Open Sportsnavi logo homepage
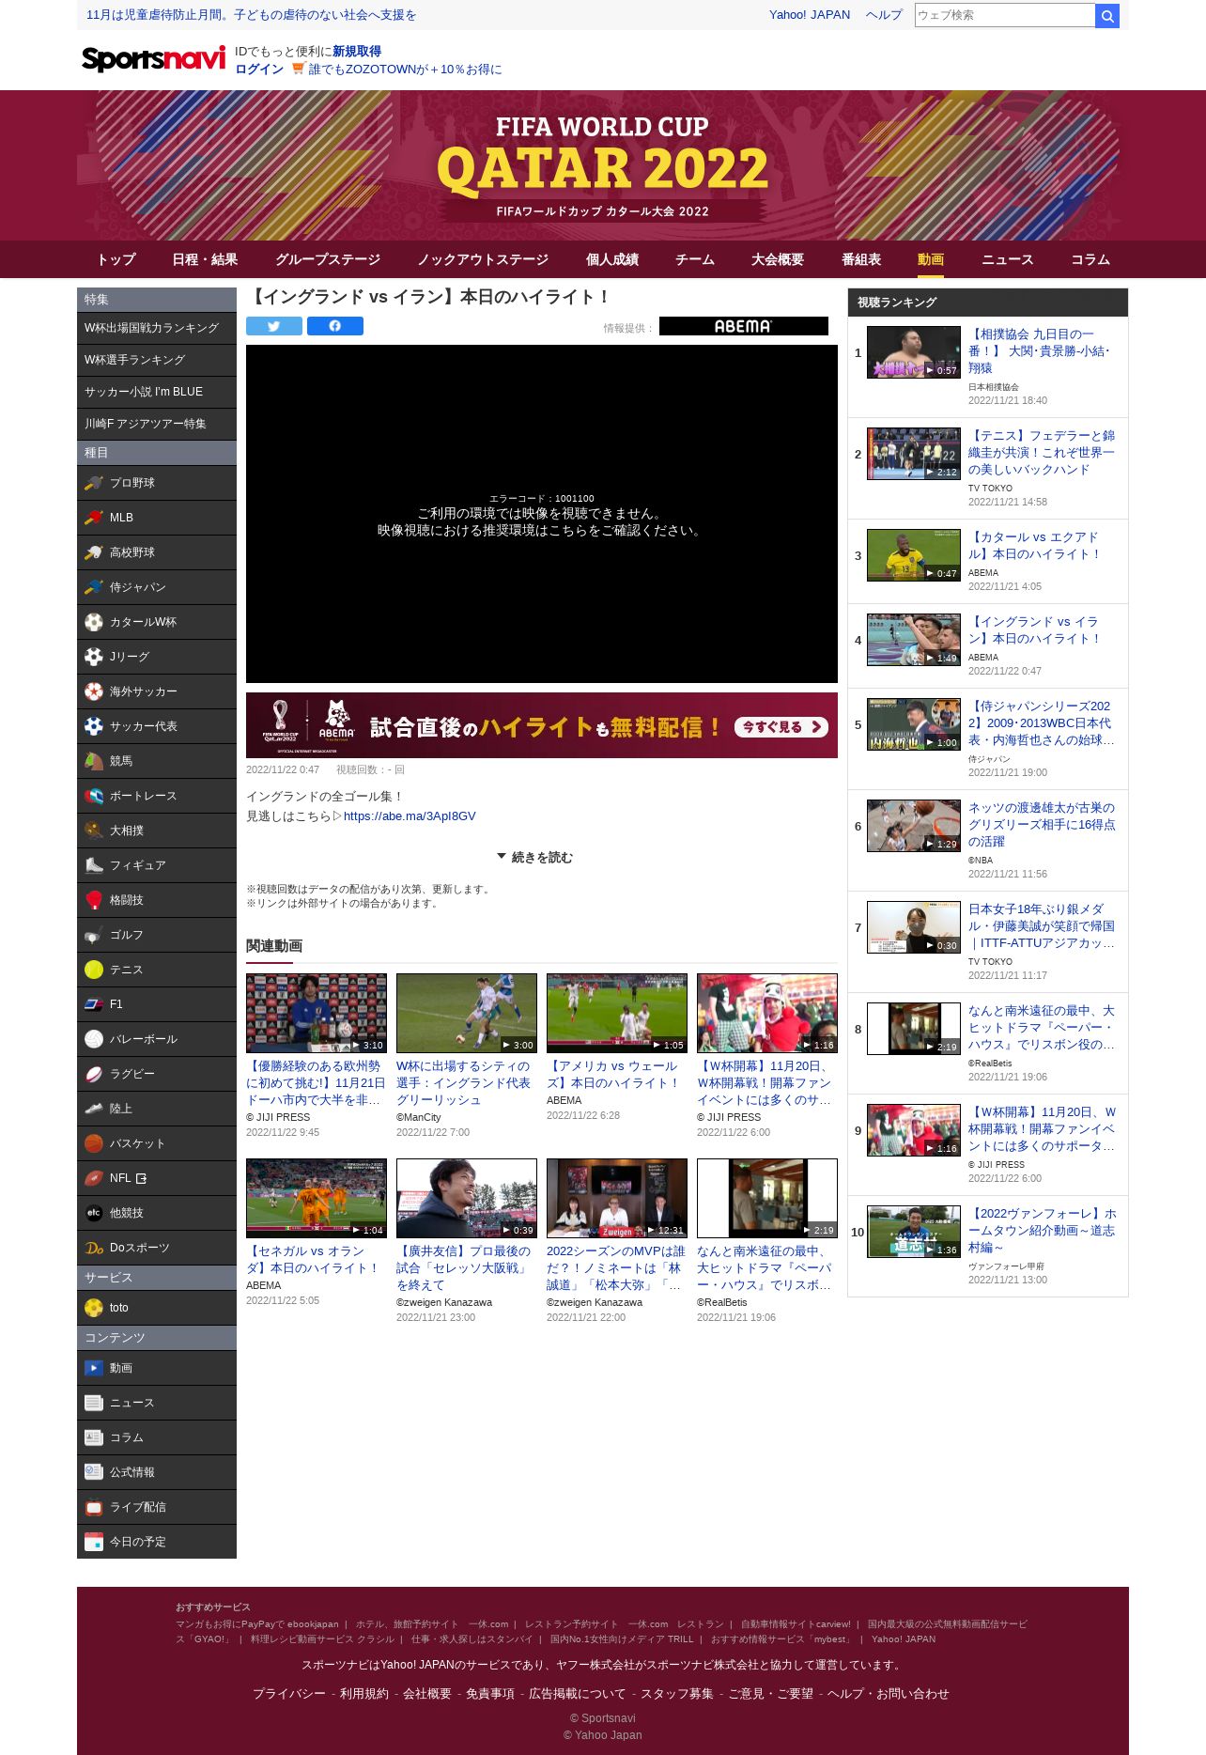Image resolution: width=1206 pixels, height=1755 pixels. tap(154, 59)
